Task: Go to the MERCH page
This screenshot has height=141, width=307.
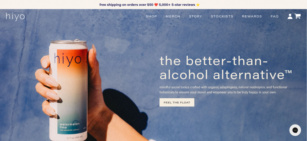Action: (x=173, y=16)
